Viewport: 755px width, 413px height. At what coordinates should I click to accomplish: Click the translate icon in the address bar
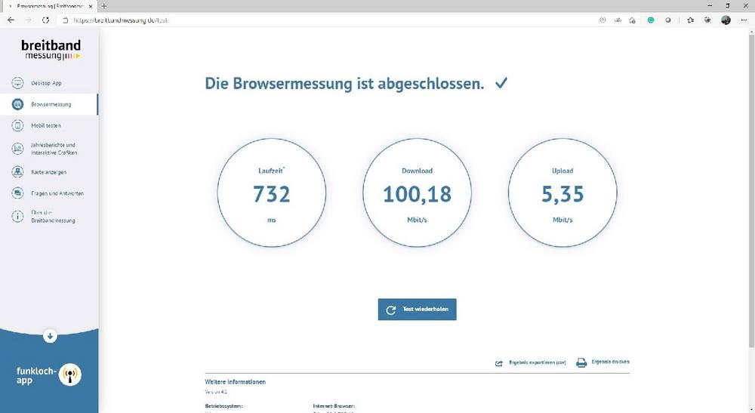tap(618, 20)
